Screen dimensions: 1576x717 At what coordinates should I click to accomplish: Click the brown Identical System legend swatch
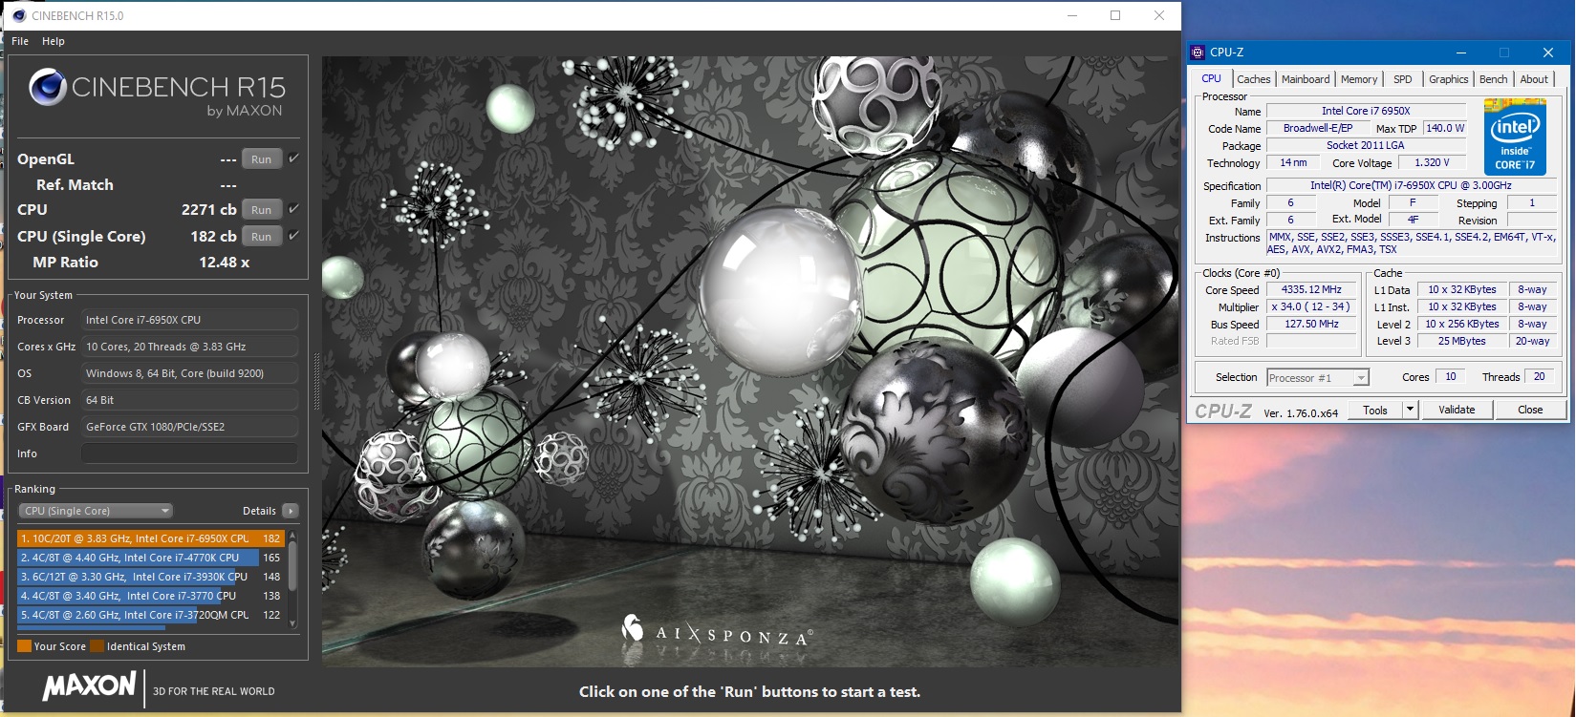(97, 646)
